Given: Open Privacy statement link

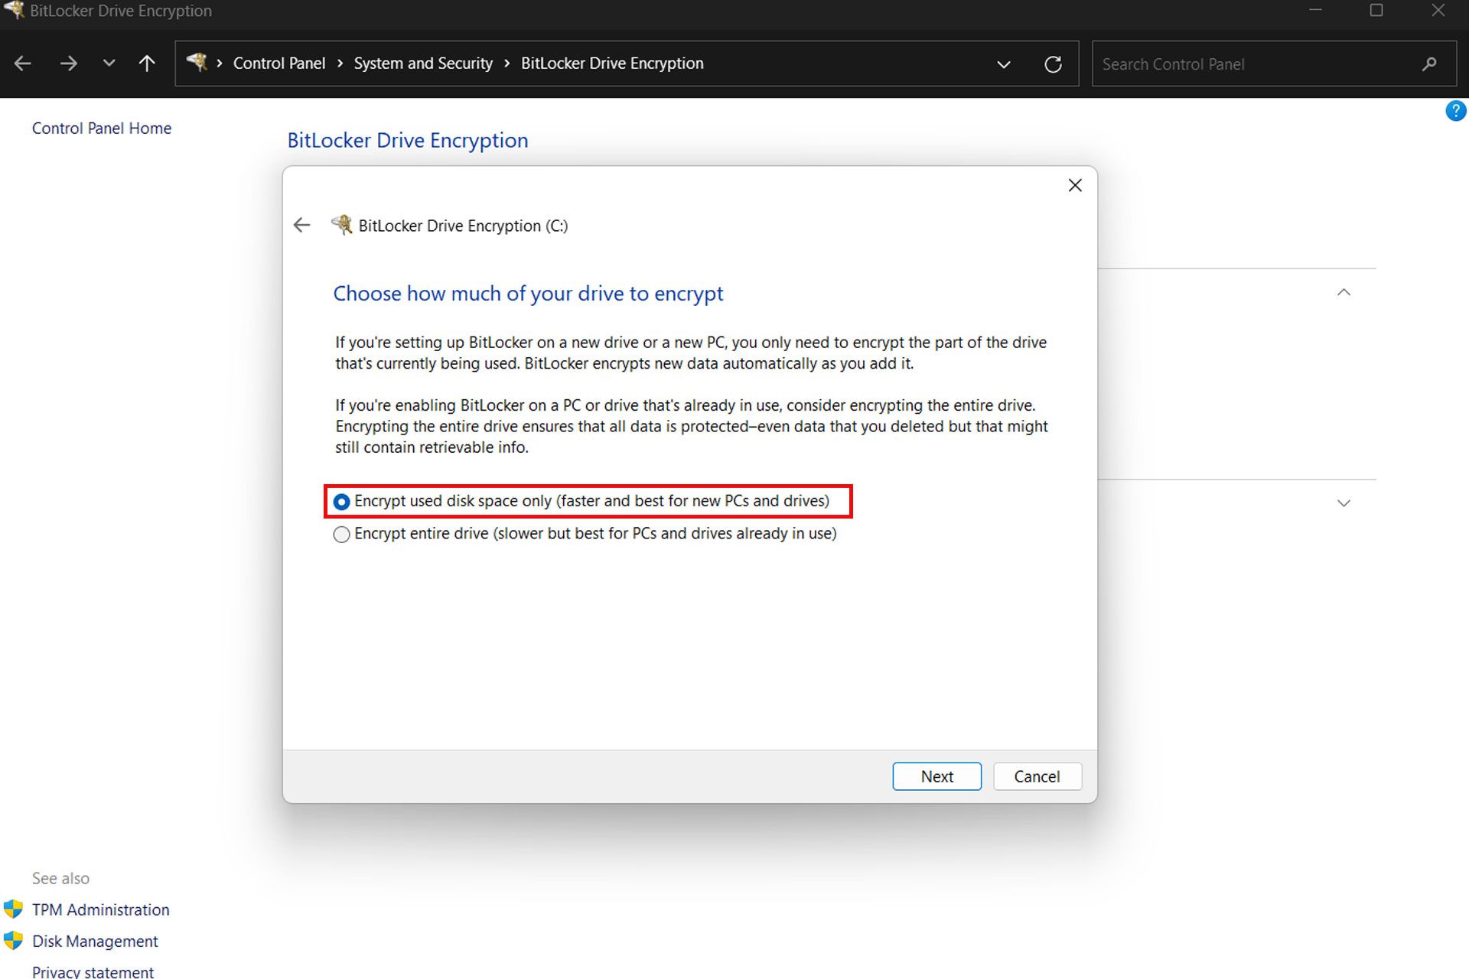Looking at the screenshot, I should [93, 971].
